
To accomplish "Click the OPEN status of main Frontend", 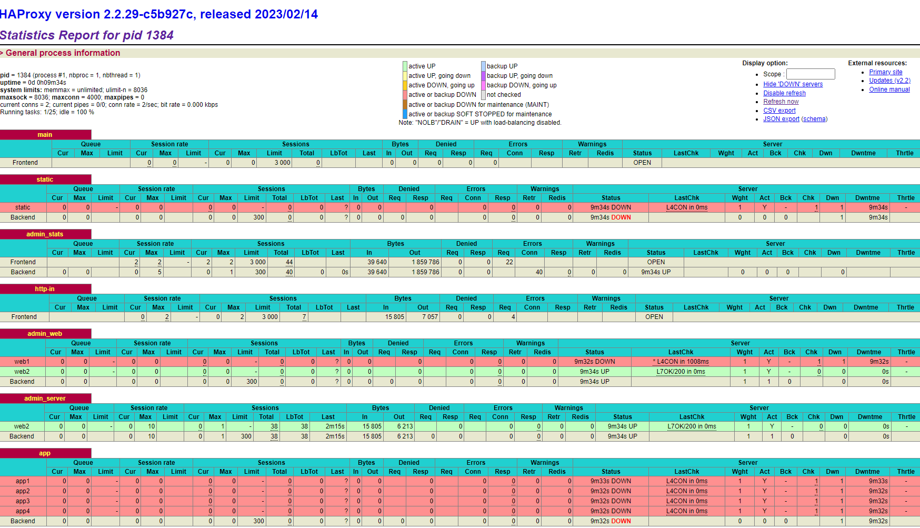I will coord(642,163).
